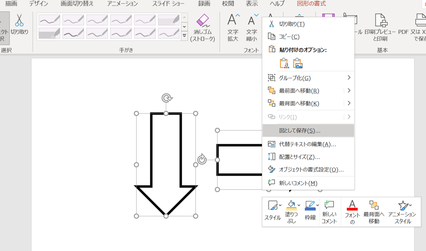This screenshot has height=251, width=426.
Task: Click the rotation handle above the down arrow shape
Action: (166, 98)
